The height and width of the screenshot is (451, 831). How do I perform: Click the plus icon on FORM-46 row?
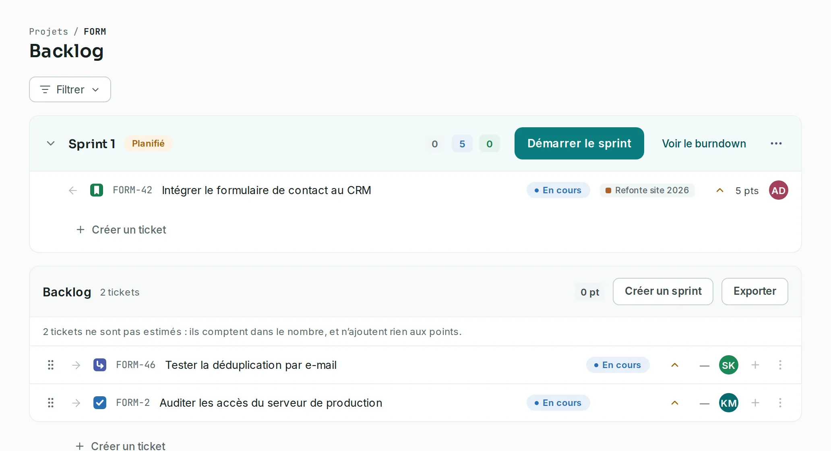pyautogui.click(x=755, y=365)
